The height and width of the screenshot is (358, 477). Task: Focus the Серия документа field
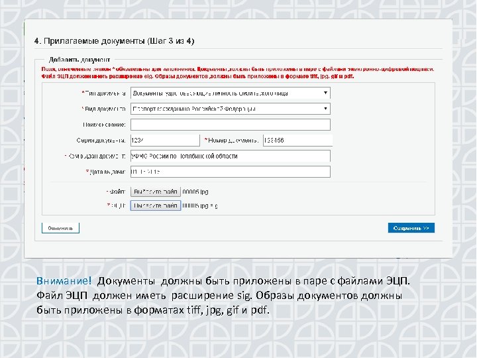[x=165, y=141]
